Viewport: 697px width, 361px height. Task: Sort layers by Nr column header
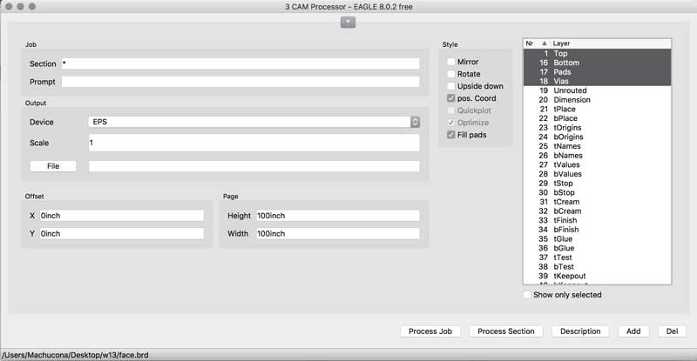coord(537,43)
